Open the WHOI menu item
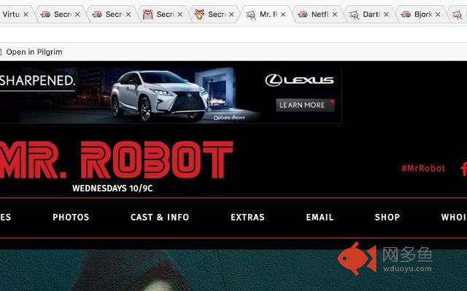The image size is (467, 291). coord(454,217)
